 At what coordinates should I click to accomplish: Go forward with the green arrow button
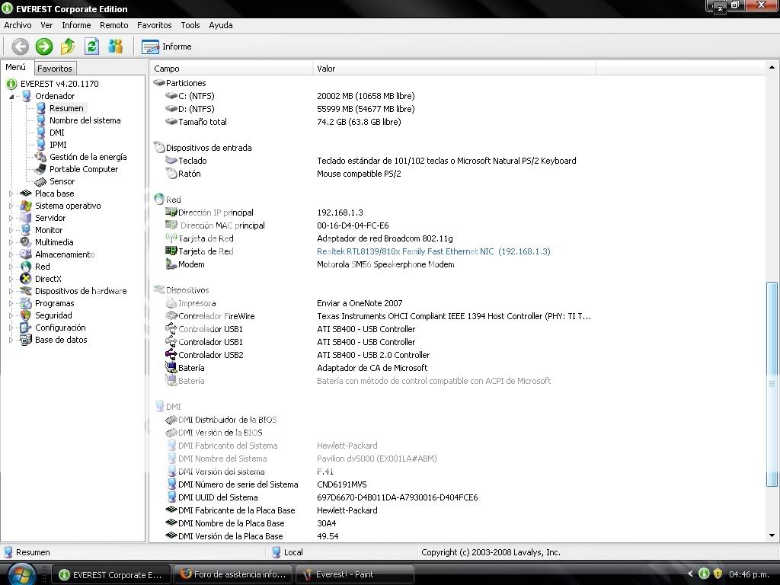43,46
